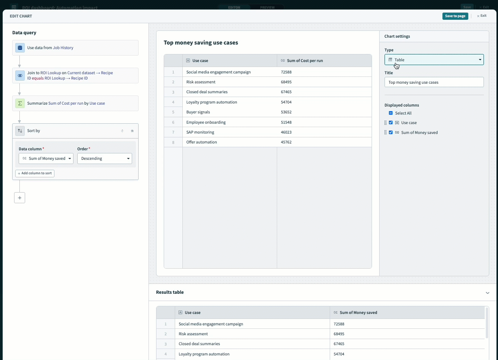Click the Save to page button

[x=455, y=16]
